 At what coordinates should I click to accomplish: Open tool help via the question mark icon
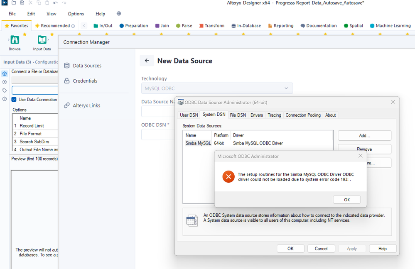click(5, 99)
